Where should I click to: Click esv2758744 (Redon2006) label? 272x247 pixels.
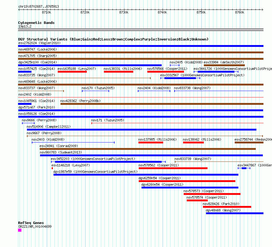coord(253,139)
